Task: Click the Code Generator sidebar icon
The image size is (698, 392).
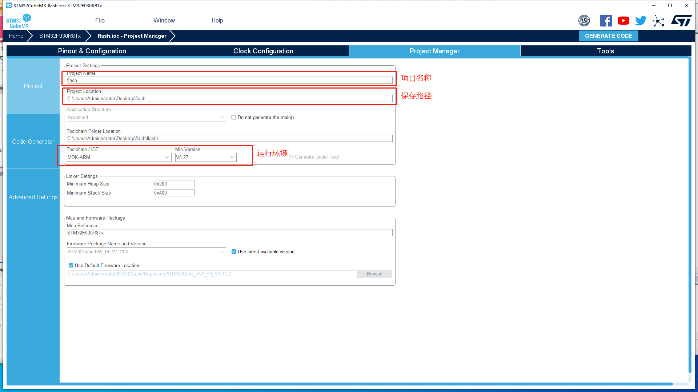Action: coord(33,142)
